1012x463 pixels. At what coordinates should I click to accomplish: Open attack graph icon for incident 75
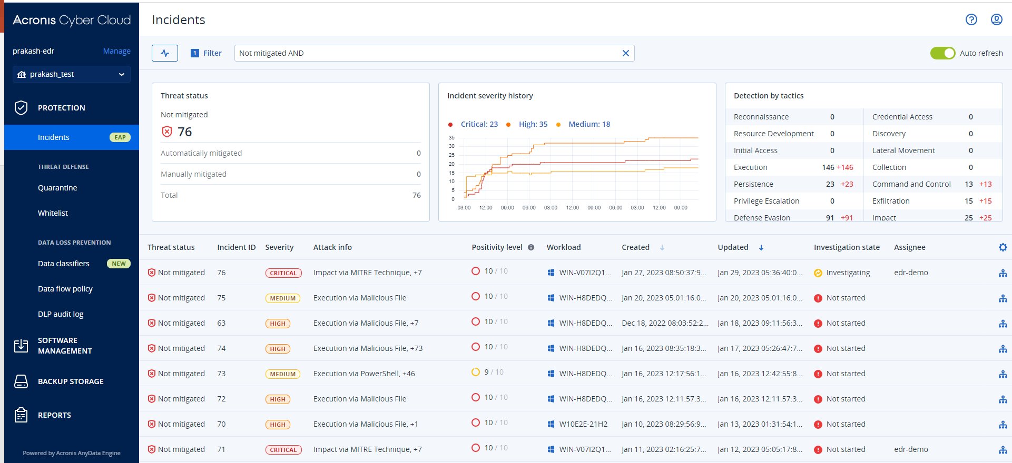click(x=1003, y=298)
